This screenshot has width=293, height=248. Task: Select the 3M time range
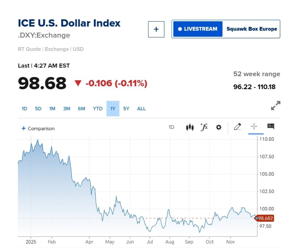[66, 109]
